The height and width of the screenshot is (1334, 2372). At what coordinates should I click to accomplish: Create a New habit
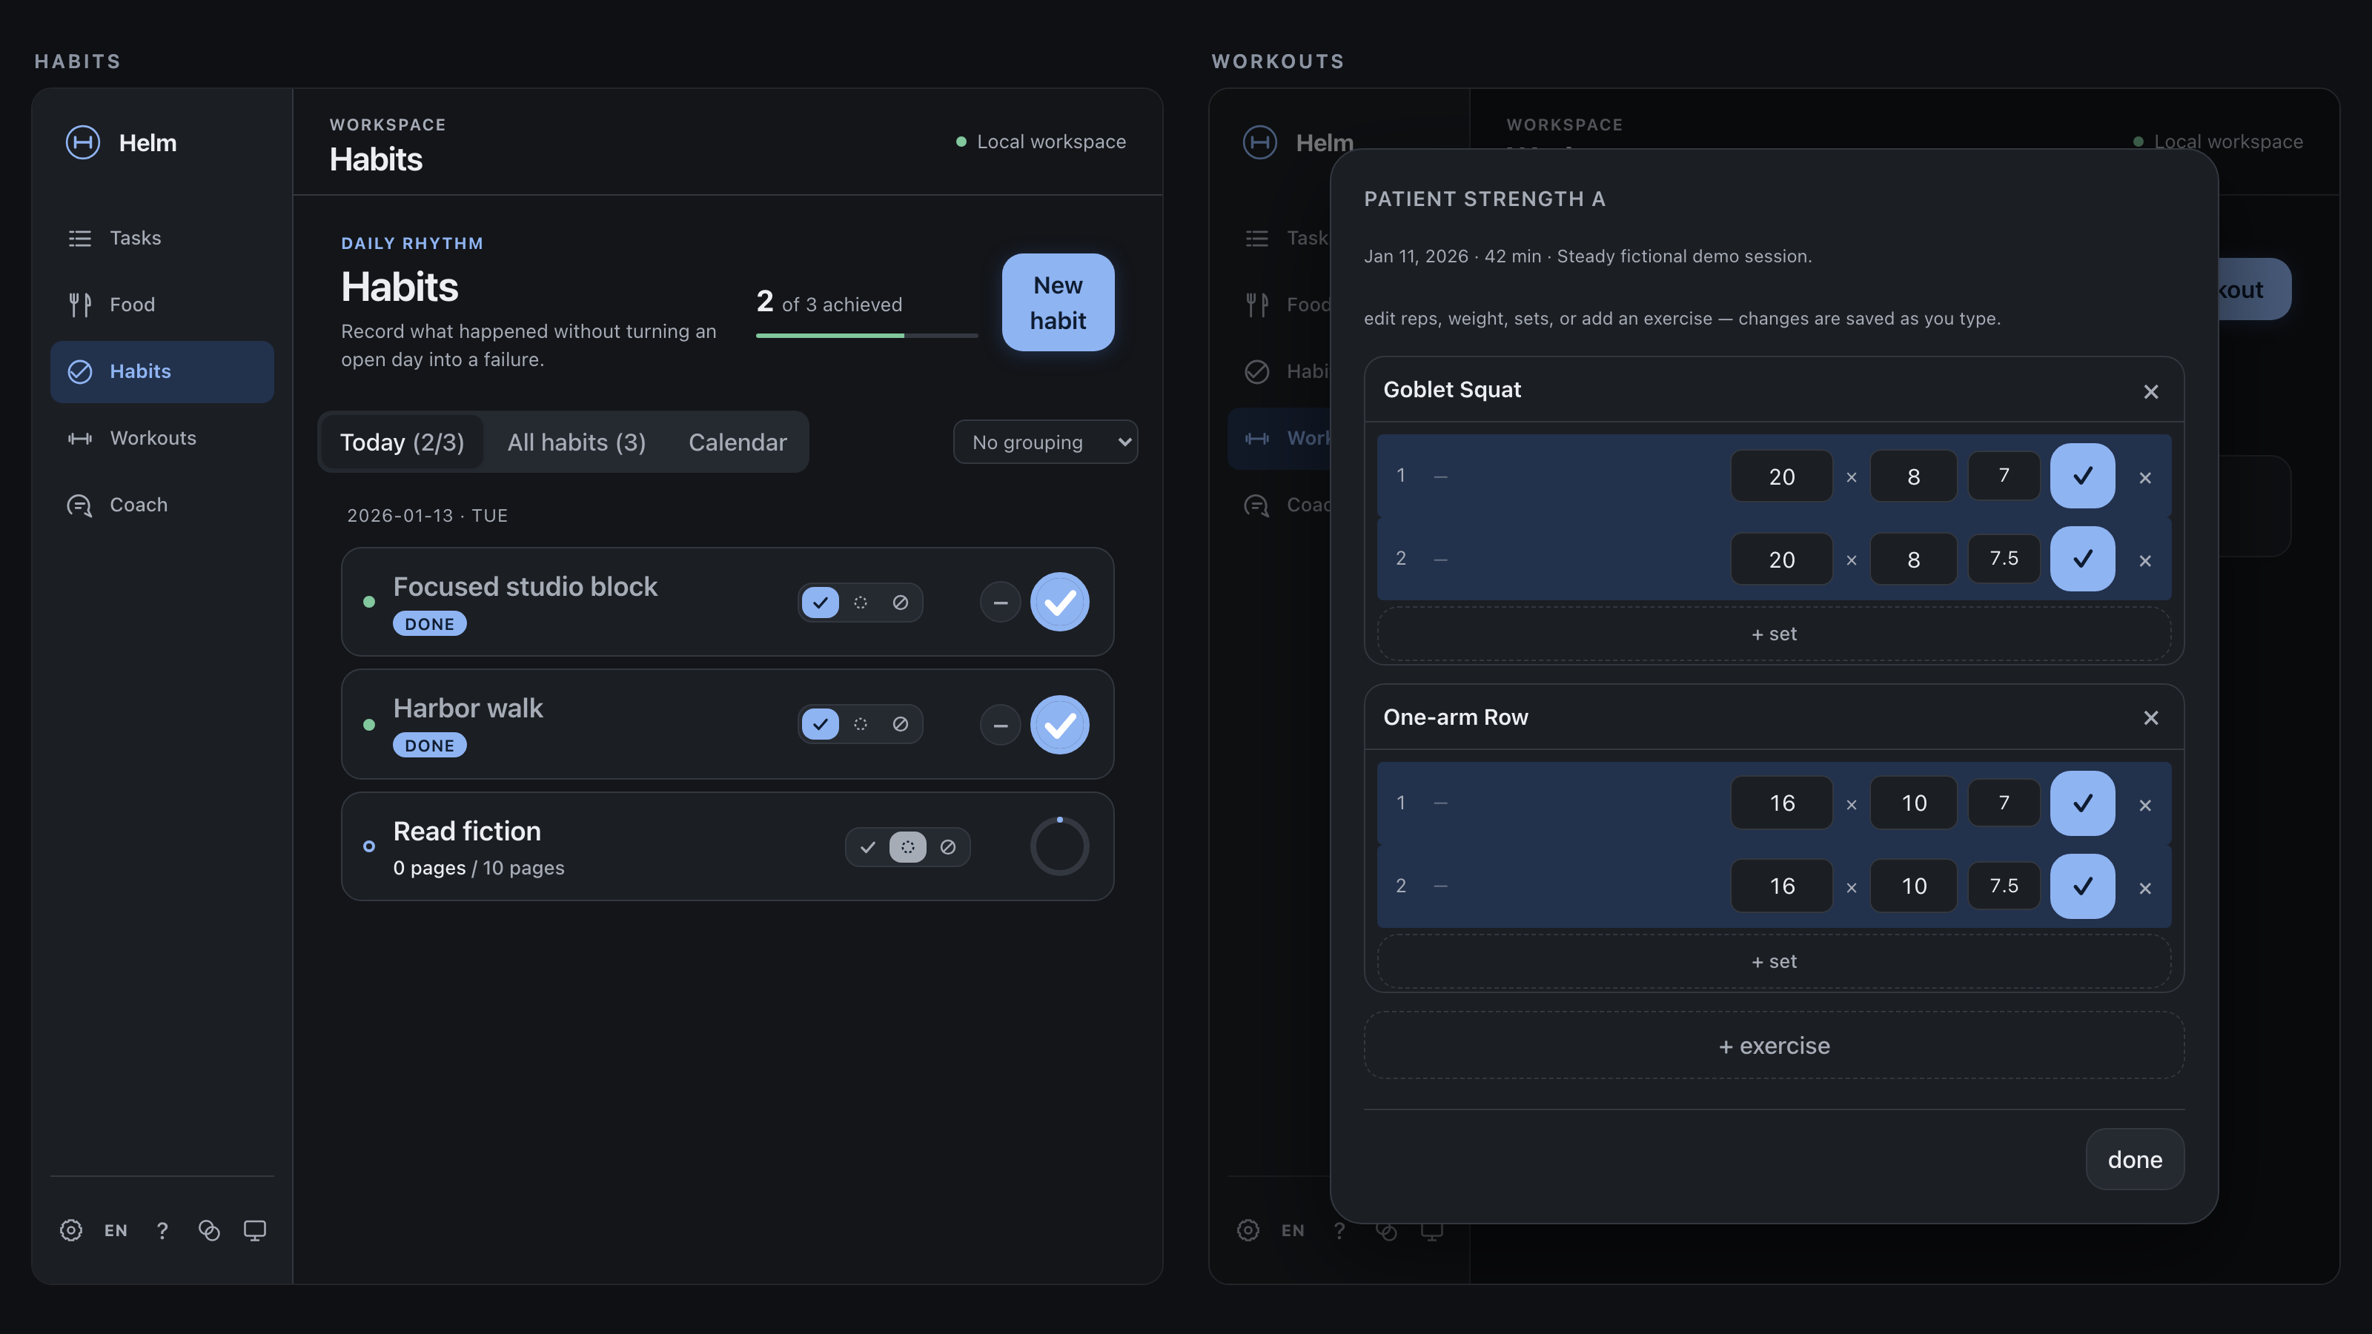click(1058, 303)
